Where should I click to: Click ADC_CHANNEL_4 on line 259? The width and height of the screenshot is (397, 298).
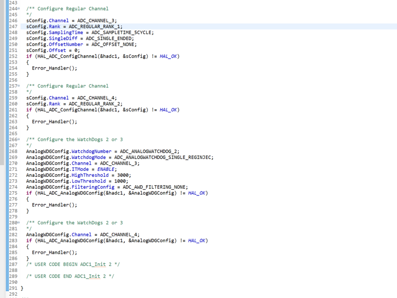pos(96,98)
